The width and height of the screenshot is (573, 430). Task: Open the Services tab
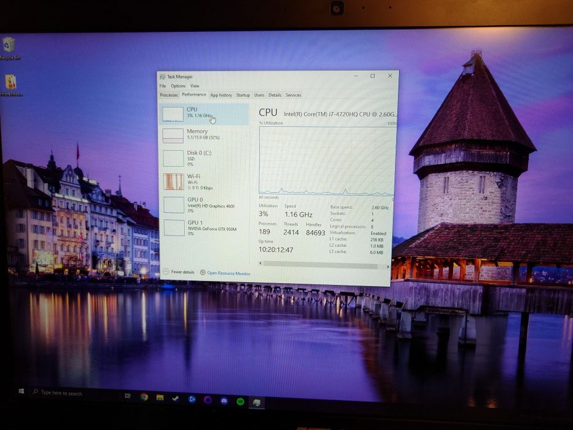tap(293, 95)
